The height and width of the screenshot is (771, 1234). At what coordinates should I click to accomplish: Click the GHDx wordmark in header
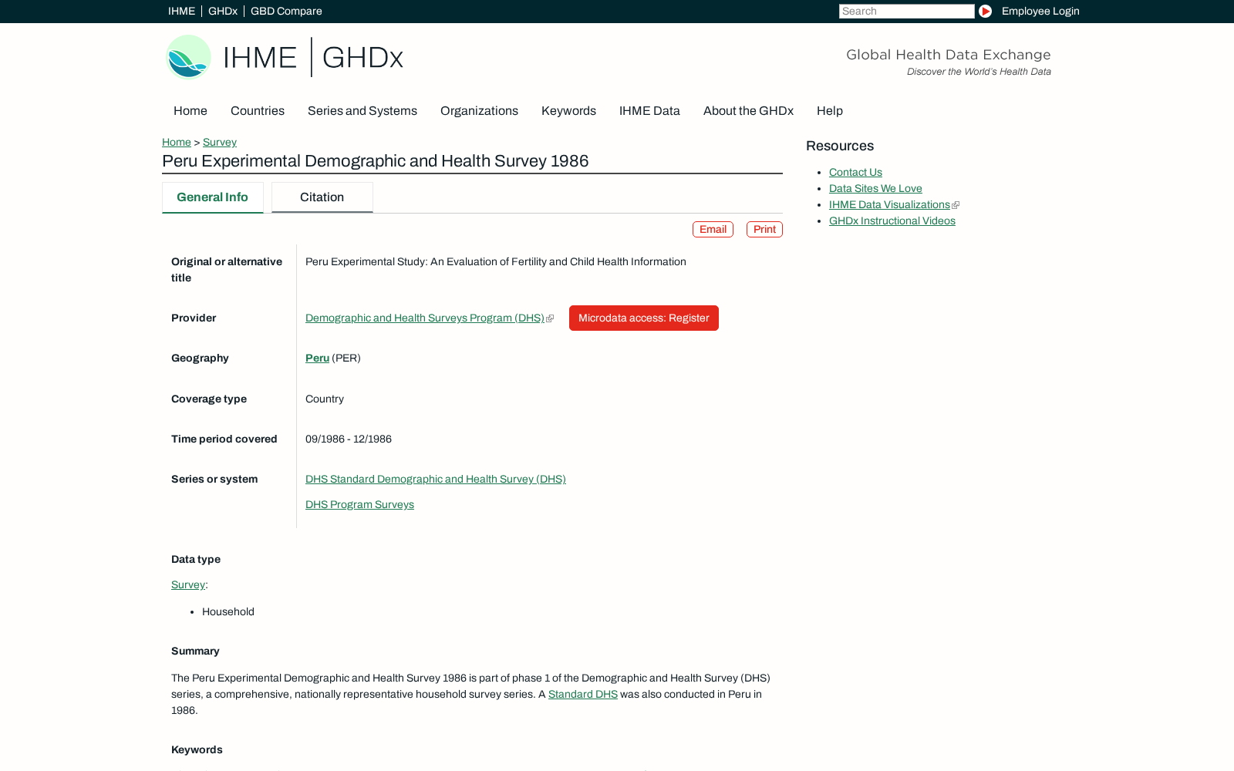tap(362, 57)
